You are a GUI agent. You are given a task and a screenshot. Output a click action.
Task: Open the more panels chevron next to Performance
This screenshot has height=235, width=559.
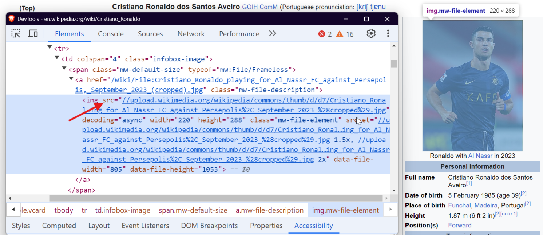272,33
